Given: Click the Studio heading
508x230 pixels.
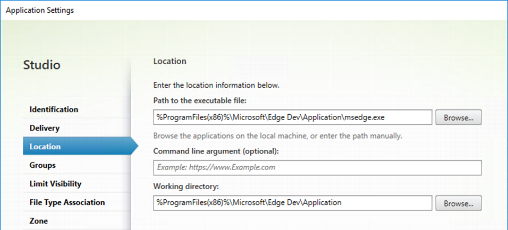Looking at the screenshot, I should pos(42,65).
